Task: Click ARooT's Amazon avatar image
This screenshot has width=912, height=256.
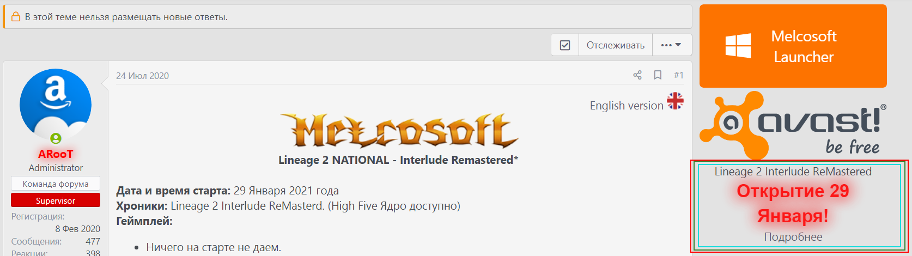Action: [56, 104]
